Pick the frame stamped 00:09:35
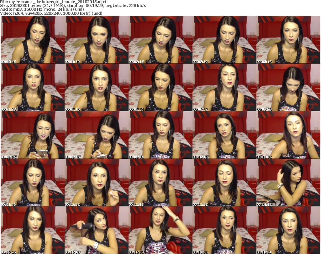321x254 pixels. 160,135
